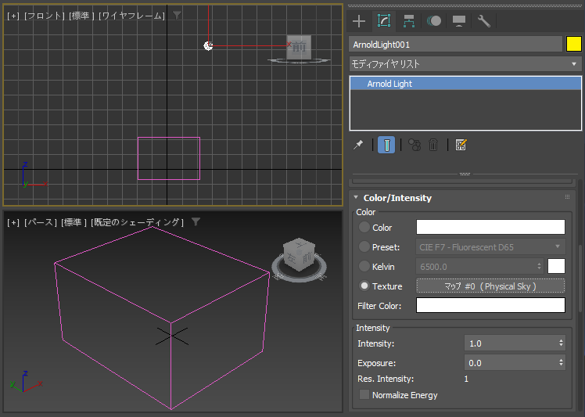Open the Create panel tab
Viewport: 585px width, 417px height.
tap(359, 21)
